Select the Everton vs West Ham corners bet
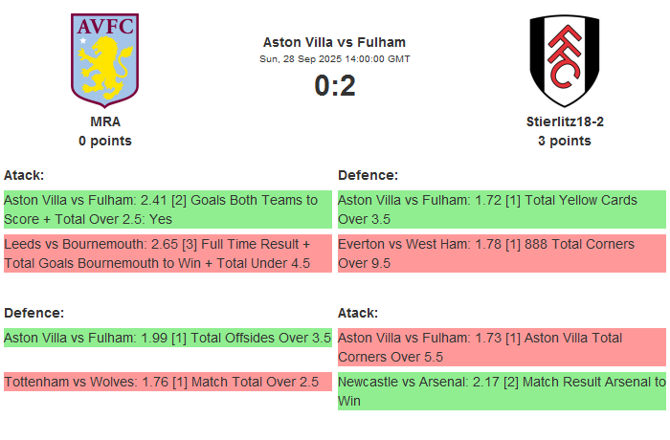Viewport: 670px width, 440px height. point(501,253)
